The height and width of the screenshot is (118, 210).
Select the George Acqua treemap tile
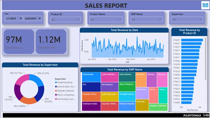point(127,96)
